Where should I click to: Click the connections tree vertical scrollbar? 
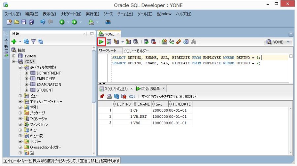click(94, 76)
